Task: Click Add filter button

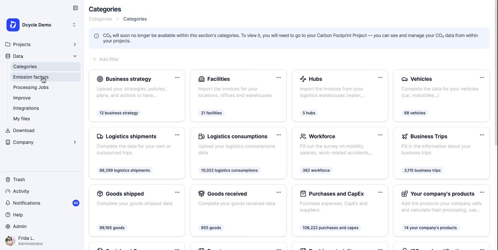Action: tap(106, 59)
